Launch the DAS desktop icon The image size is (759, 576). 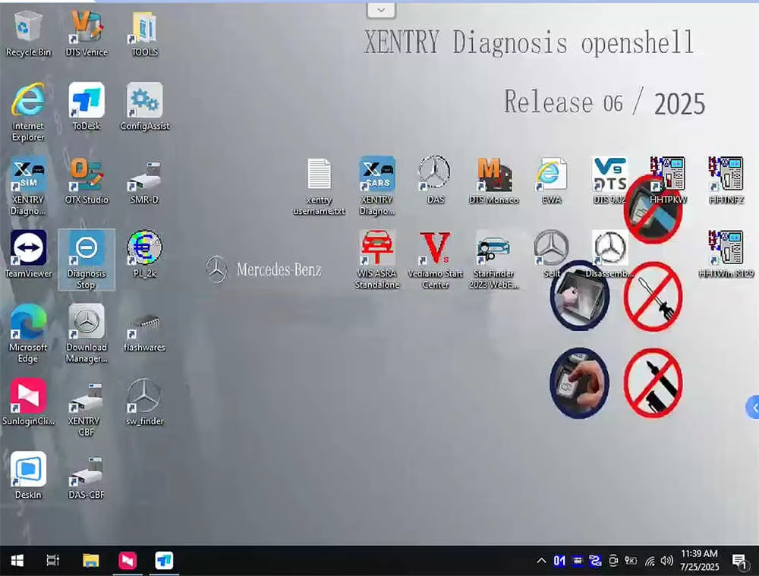tap(435, 176)
